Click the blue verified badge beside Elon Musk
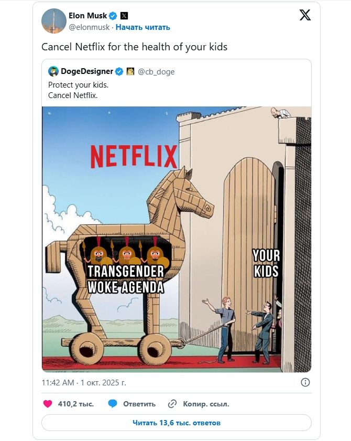351x441 pixels. click(x=113, y=16)
